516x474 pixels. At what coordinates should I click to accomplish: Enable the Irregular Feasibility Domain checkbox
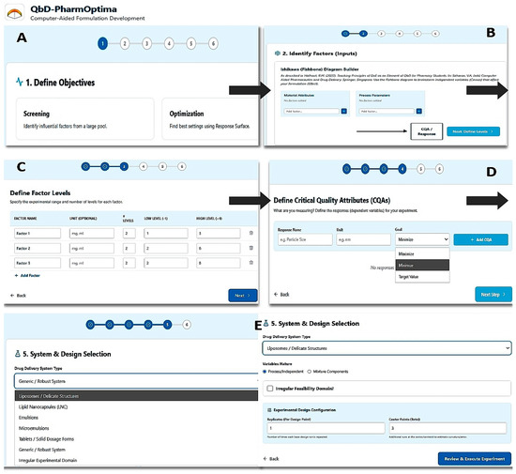tap(270, 389)
